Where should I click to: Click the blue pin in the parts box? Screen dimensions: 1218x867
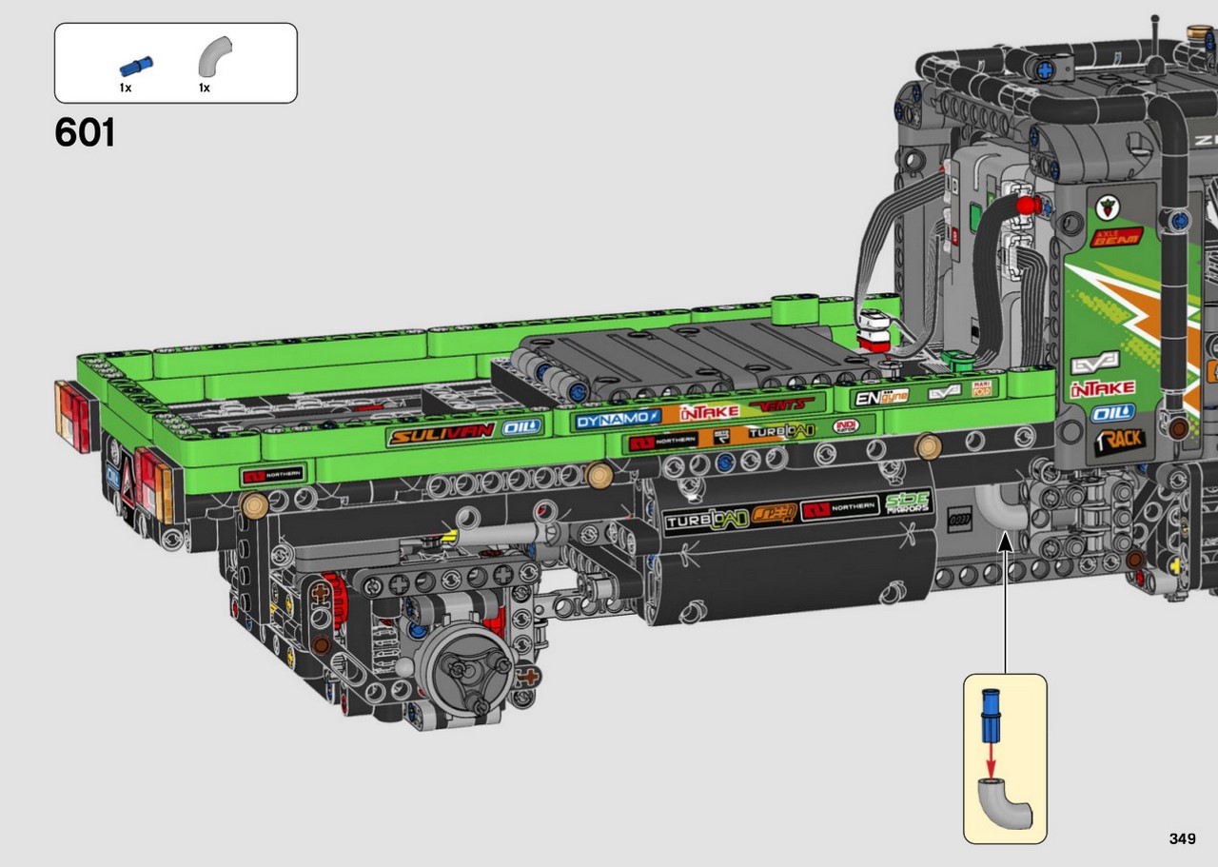[x=136, y=66]
